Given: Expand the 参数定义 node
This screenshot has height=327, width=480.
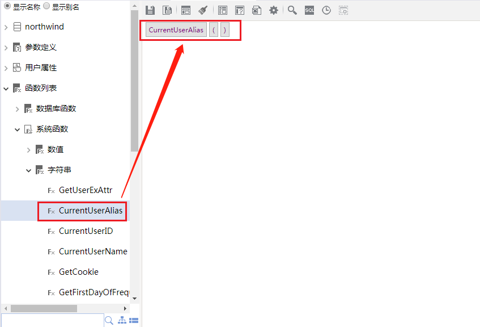Looking at the screenshot, I should (6, 48).
